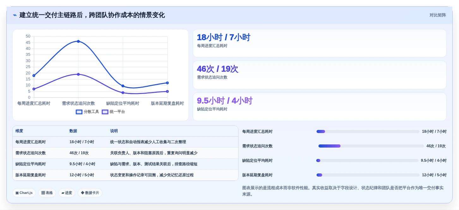
Task: Click table value 9.5小时 / 4小时
Action: click(x=82, y=164)
